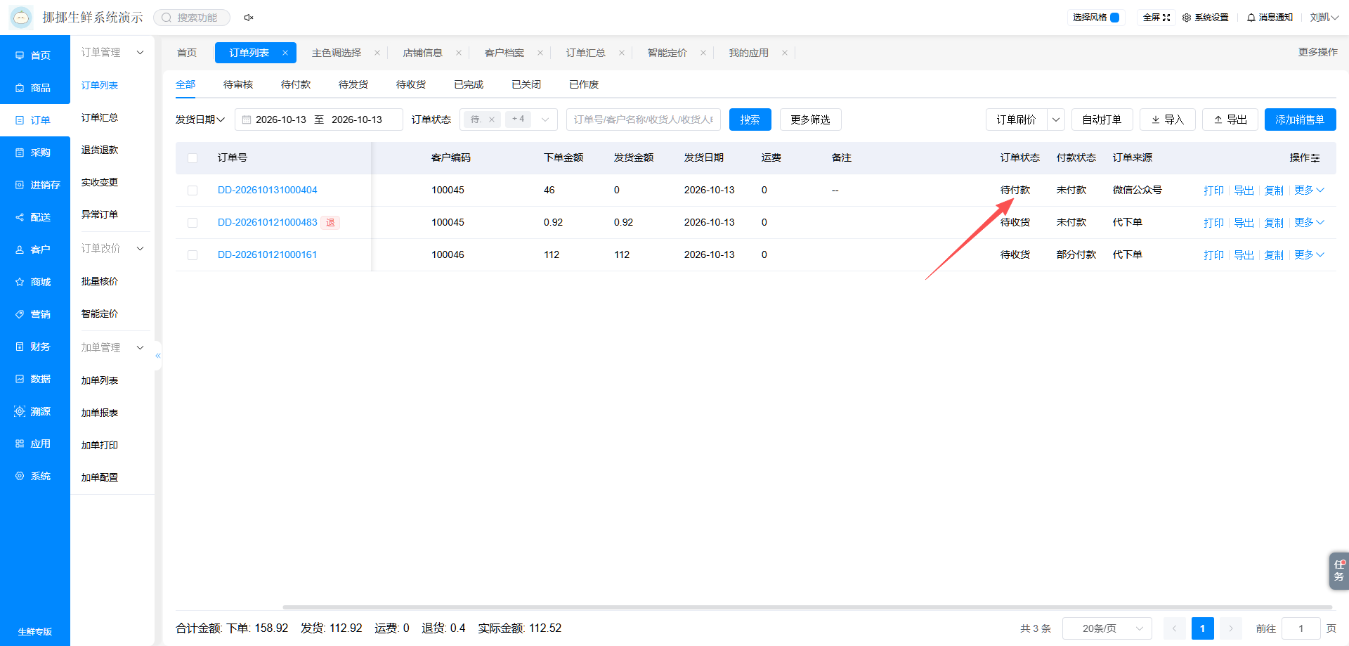Open the 订单刷价 split-button arrow

point(1056,119)
